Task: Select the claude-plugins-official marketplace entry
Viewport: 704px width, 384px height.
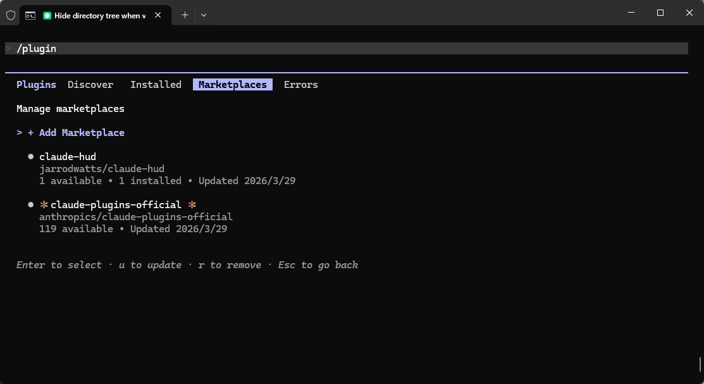Action: click(x=116, y=205)
